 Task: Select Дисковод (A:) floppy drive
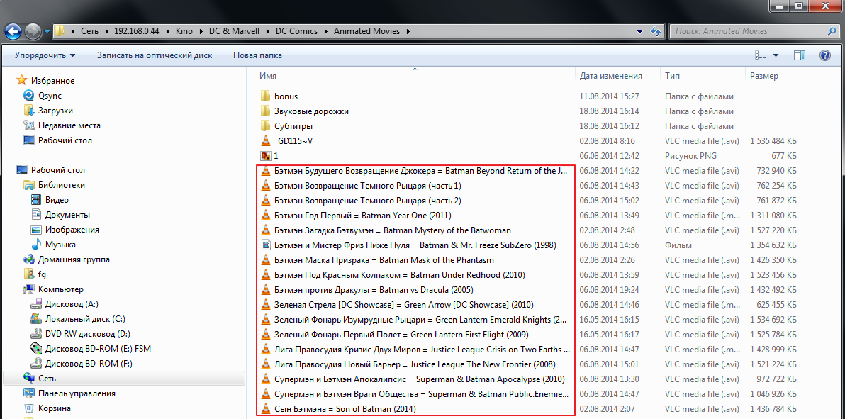click(x=72, y=304)
